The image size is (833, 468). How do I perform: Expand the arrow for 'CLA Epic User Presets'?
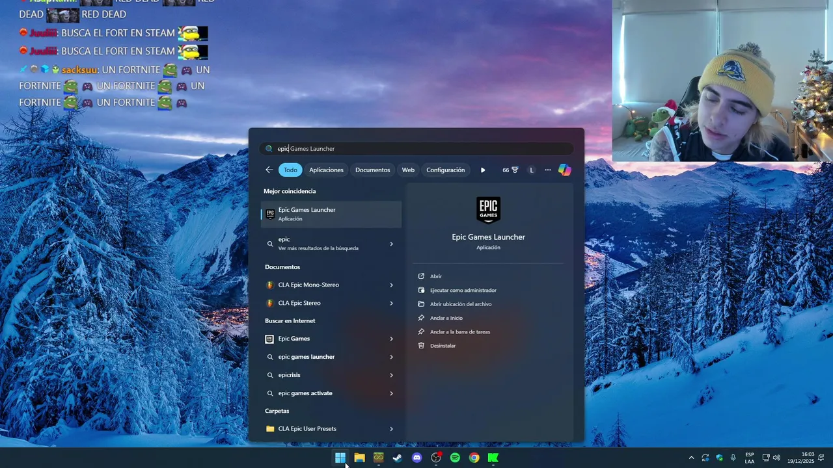(391, 429)
